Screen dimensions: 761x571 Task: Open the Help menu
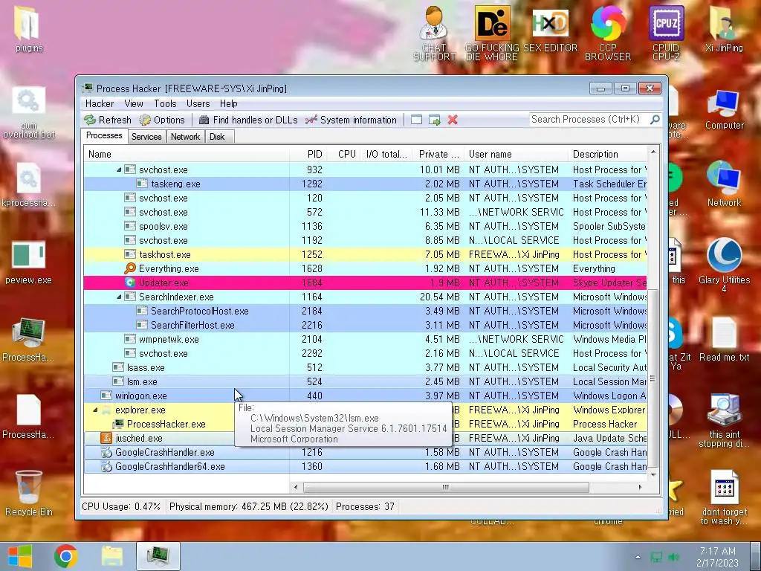[229, 103]
